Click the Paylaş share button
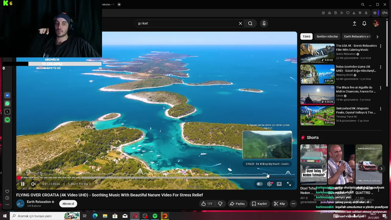The image size is (391, 220). point(237,204)
